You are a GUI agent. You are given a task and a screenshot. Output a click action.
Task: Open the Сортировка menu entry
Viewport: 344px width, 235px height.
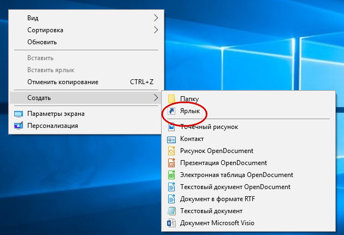(x=86, y=30)
